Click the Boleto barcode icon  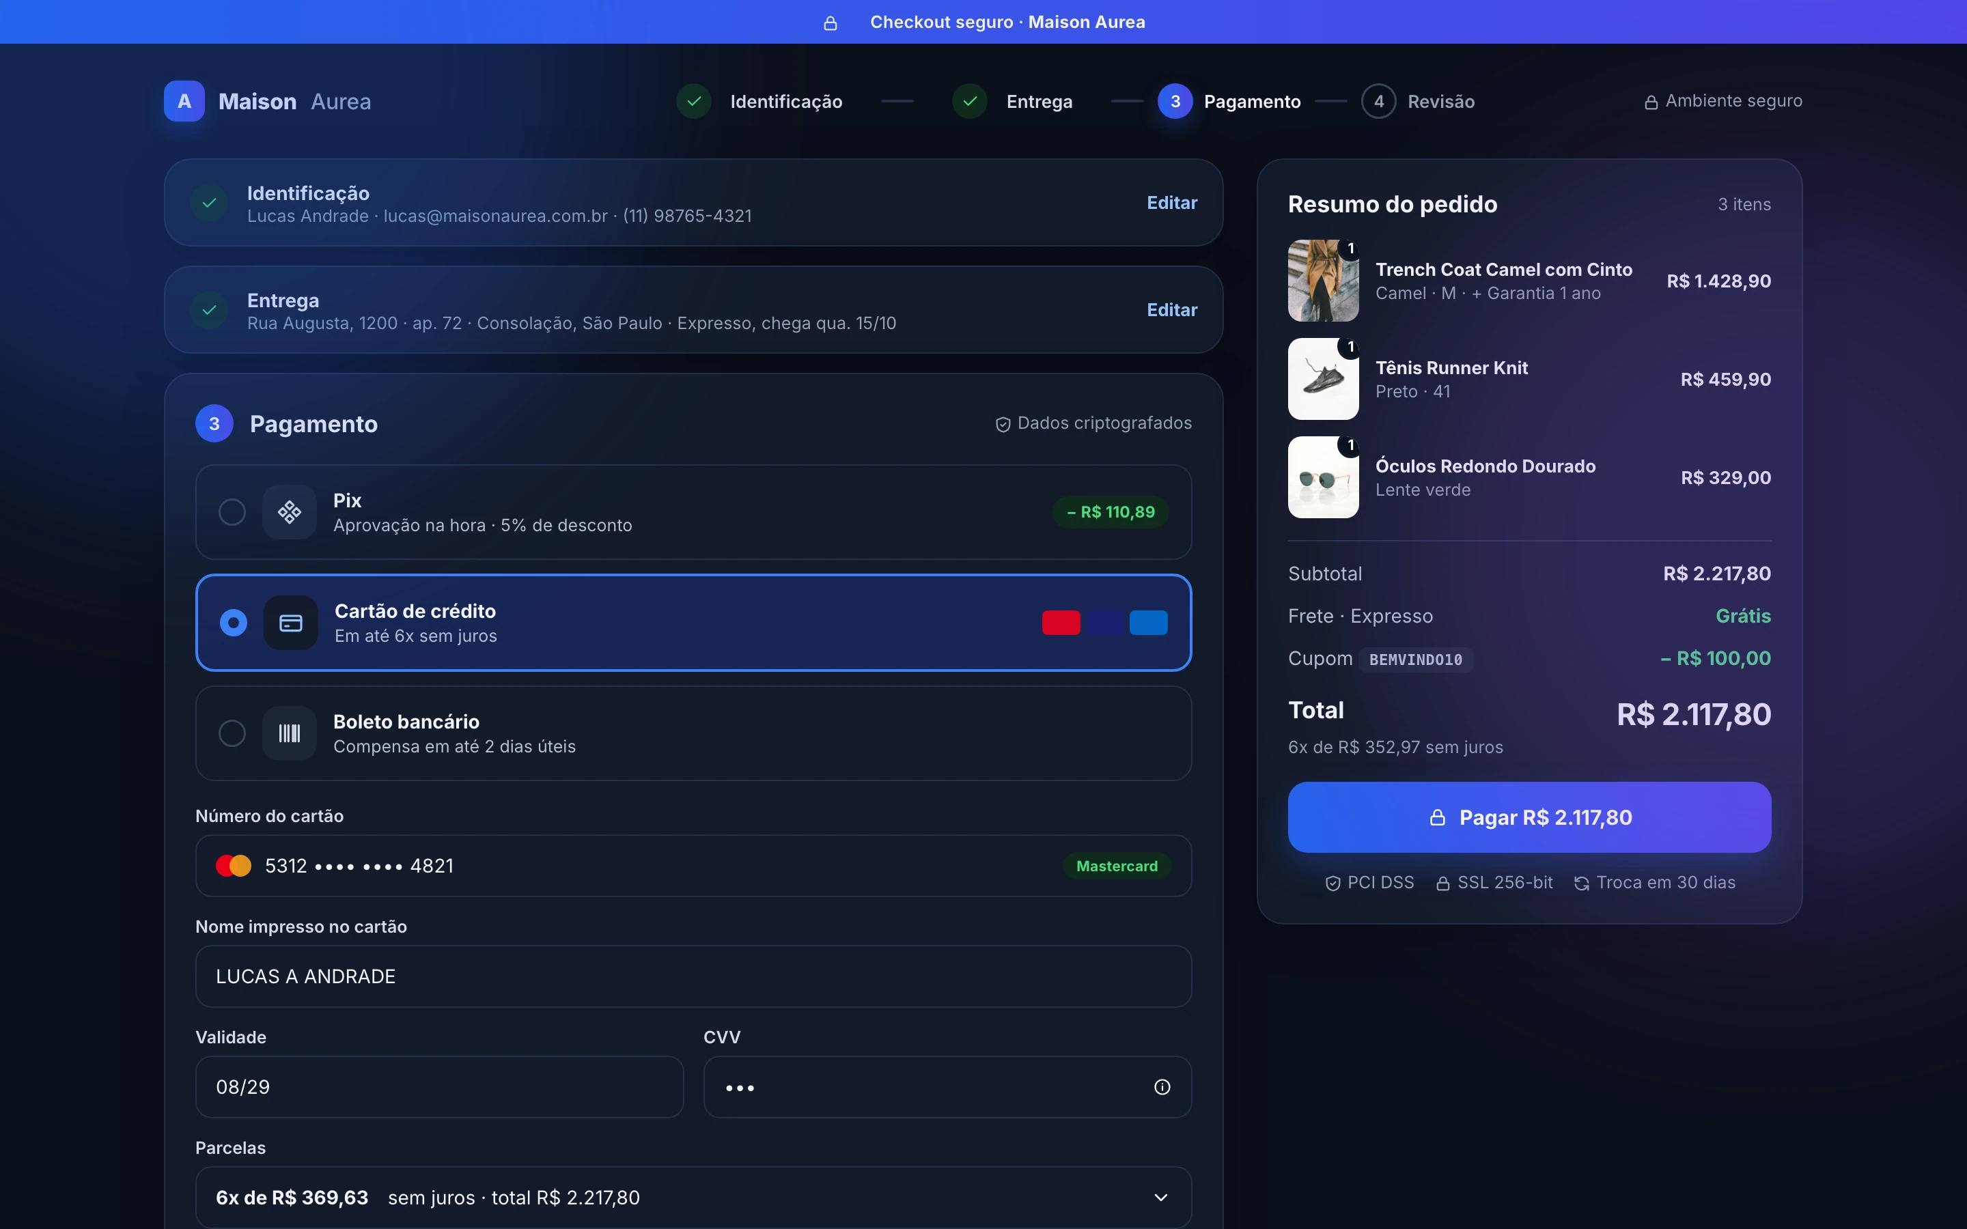point(290,733)
